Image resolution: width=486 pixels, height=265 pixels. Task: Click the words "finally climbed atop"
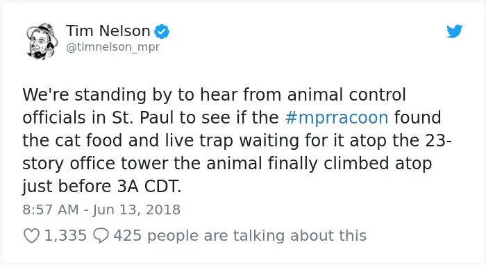point(350,164)
